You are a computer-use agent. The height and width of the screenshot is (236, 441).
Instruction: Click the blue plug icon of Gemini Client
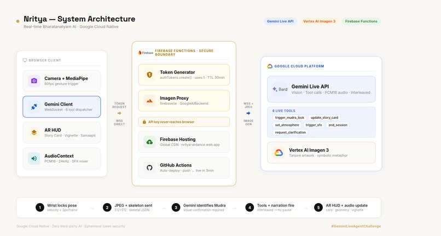[34, 107]
